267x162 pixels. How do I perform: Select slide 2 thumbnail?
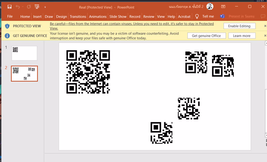(24, 74)
